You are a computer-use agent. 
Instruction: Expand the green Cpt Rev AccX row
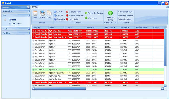coord(34,69)
